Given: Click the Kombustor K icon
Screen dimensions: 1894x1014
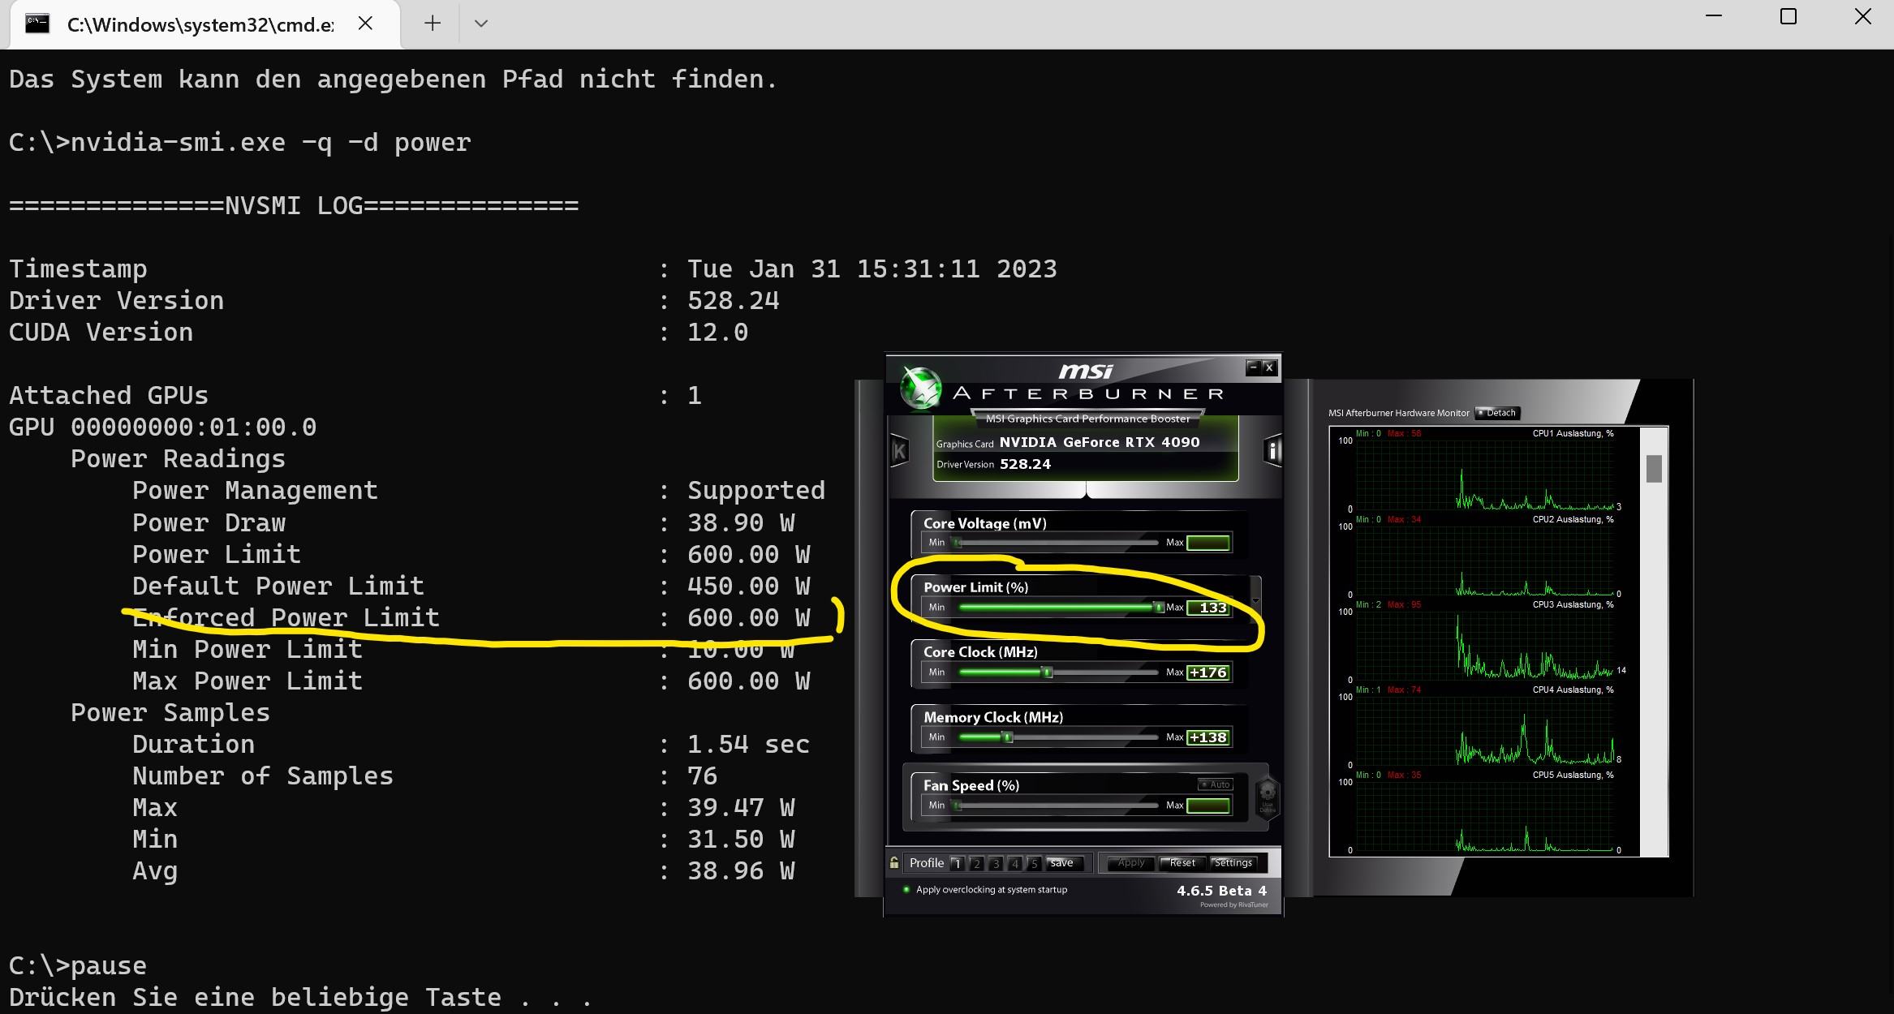Looking at the screenshot, I should point(899,451).
